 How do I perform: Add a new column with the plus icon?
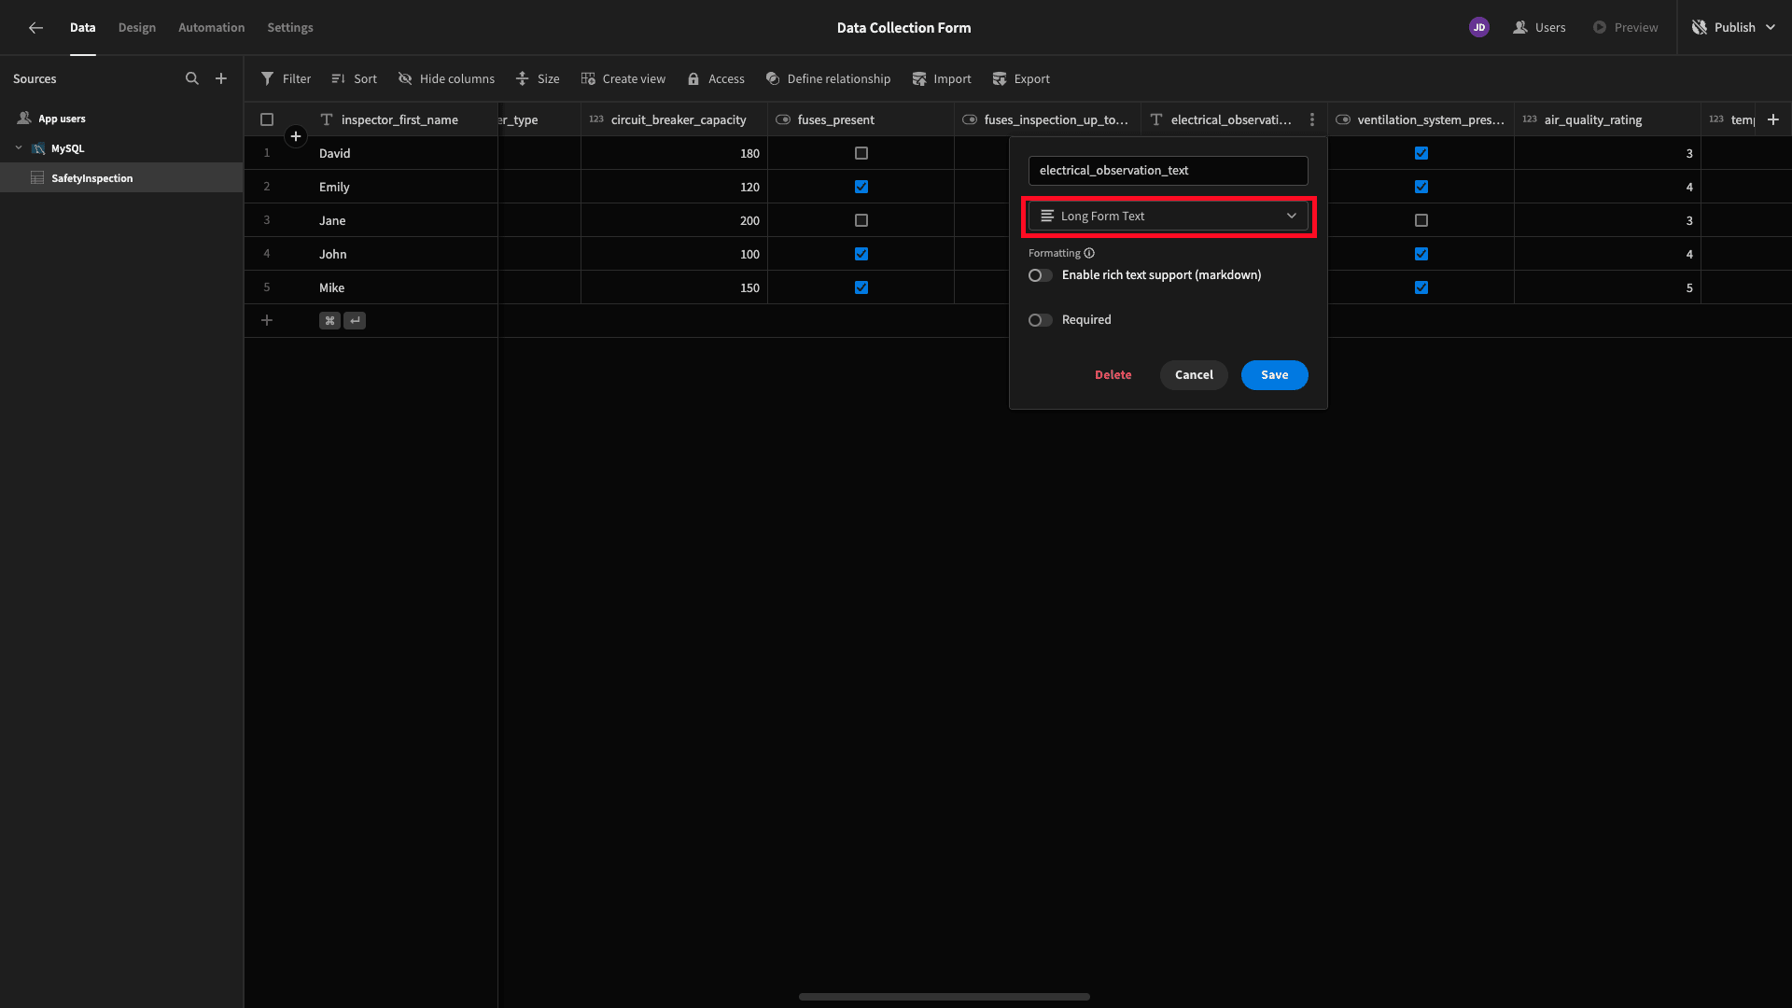point(1773,119)
